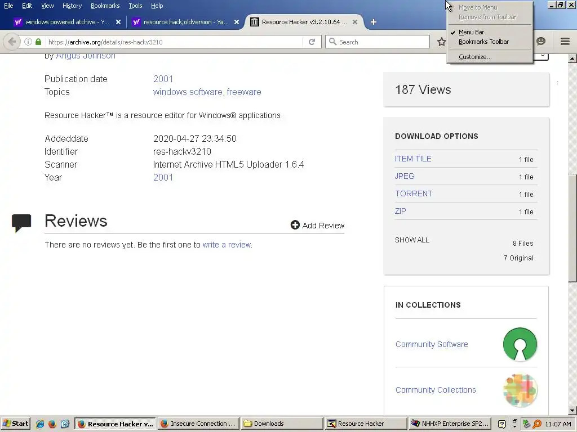Viewport: 577px width, 432px height.
Task: Download ITEM TILE file
Action: click(413, 159)
